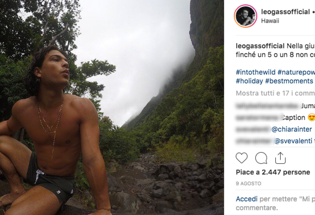Open leogassofficial's profile picture story

tap(246, 16)
